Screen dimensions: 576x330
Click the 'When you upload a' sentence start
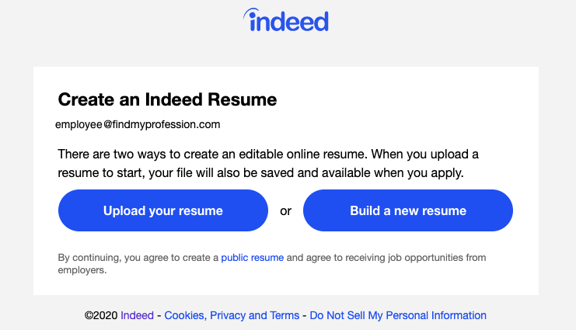(x=424, y=155)
